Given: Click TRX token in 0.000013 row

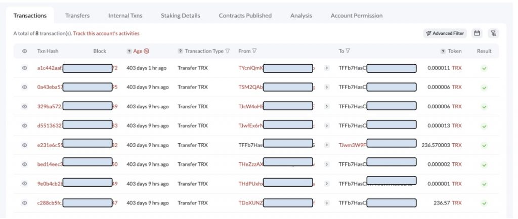Looking at the screenshot, I should coord(457,126).
